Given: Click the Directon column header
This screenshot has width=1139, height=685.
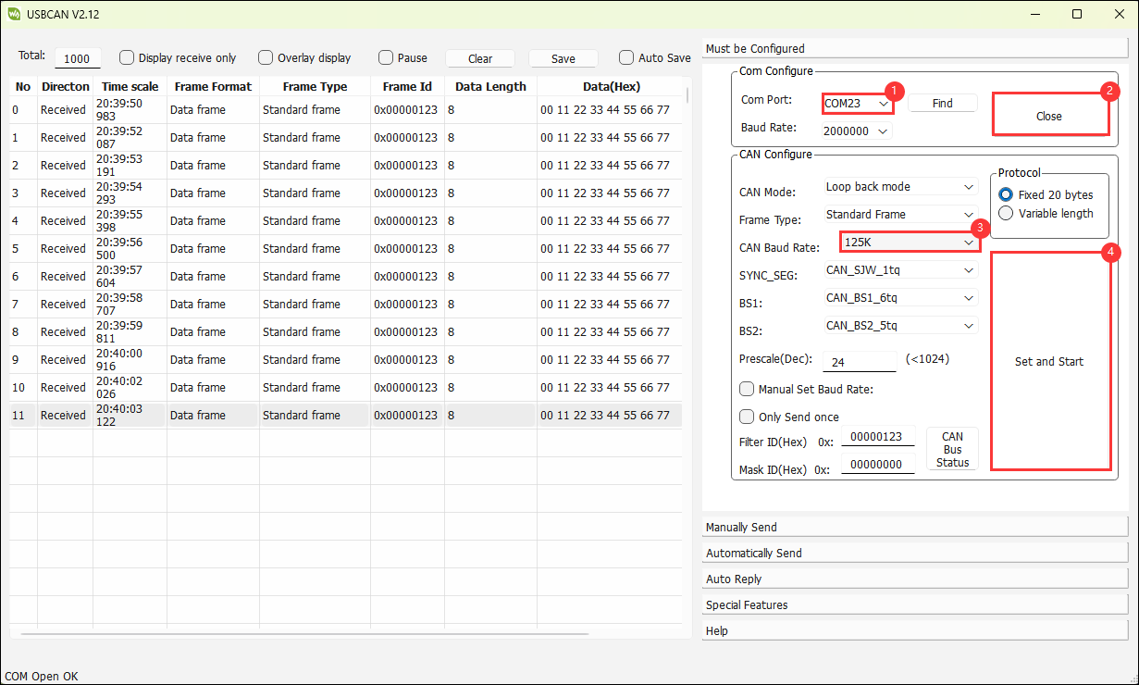Looking at the screenshot, I should (x=66, y=86).
